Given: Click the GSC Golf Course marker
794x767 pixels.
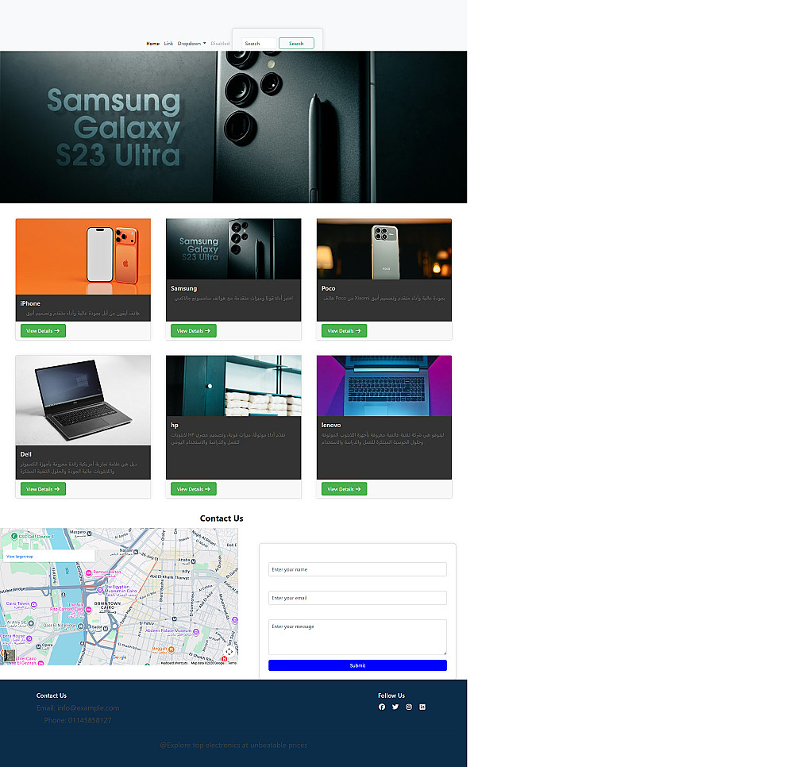Looking at the screenshot, I should click(x=14, y=536).
